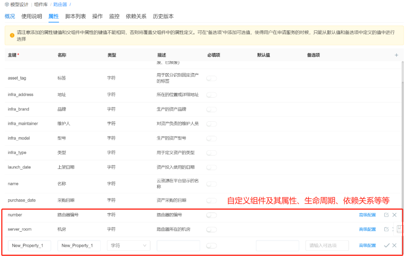Switch to the 脚本列表 tab
The height and width of the screenshot is (256, 406).
click(x=76, y=16)
